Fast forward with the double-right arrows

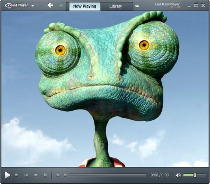[x=65, y=175]
